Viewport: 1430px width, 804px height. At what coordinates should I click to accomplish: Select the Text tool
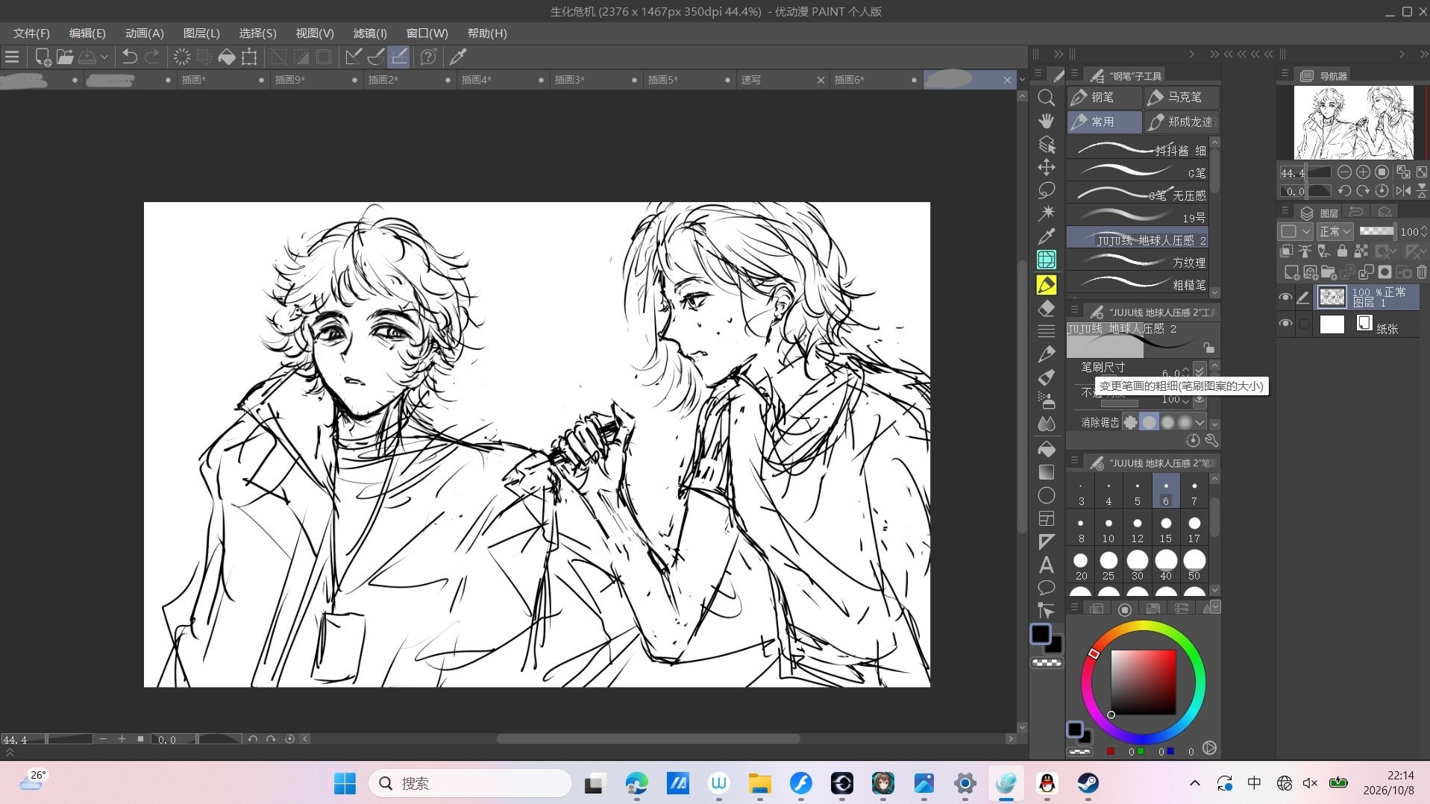1046,565
